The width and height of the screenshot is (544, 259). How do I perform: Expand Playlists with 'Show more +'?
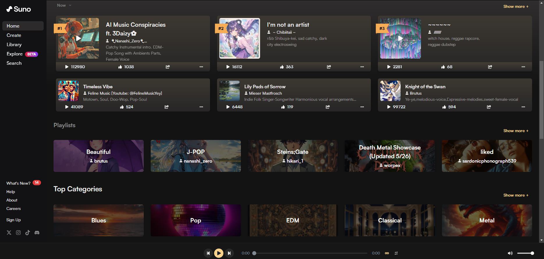click(516, 131)
